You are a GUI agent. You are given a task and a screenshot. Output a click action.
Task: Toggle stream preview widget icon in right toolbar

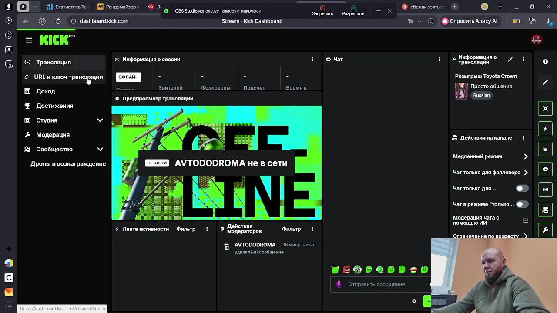click(x=545, y=108)
